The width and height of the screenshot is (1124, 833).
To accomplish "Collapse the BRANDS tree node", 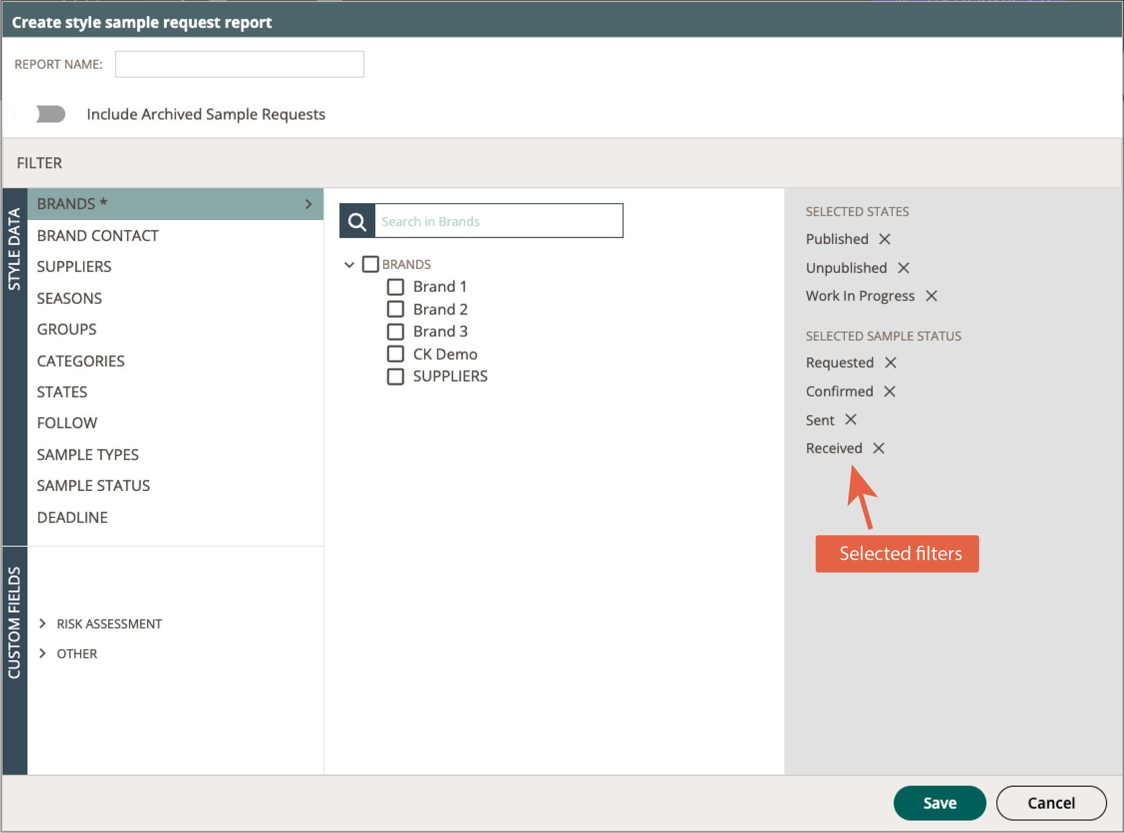I will click(x=349, y=265).
